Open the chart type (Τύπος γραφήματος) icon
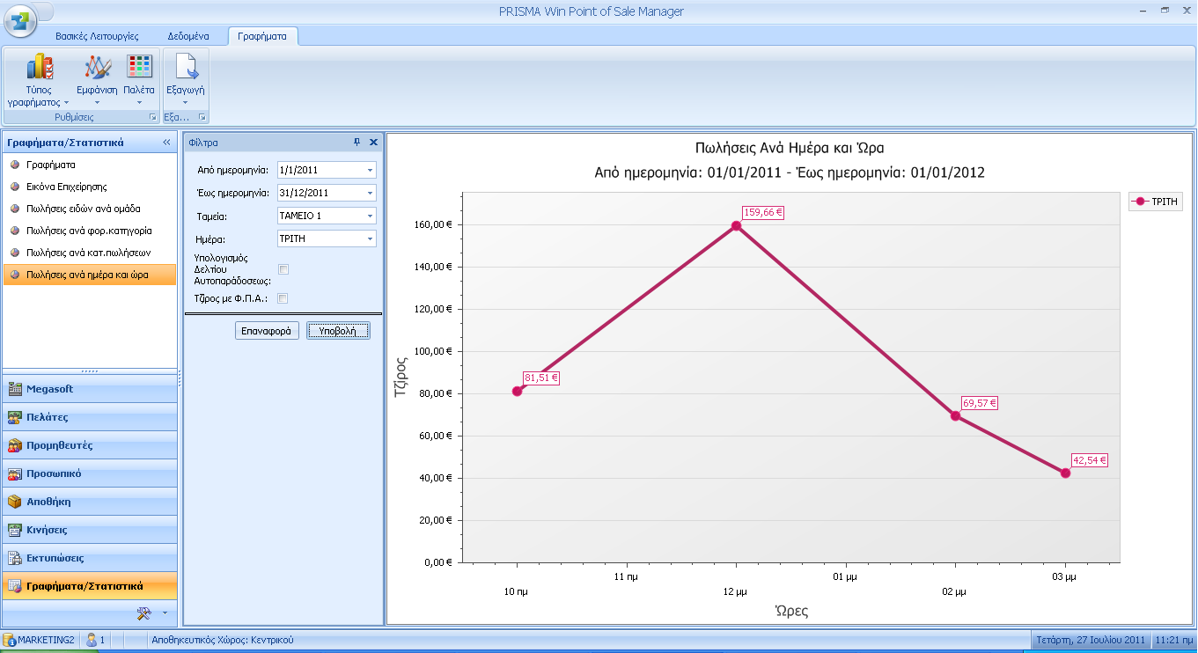 (40, 67)
